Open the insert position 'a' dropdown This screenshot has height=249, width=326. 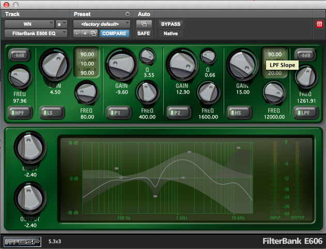[61, 24]
